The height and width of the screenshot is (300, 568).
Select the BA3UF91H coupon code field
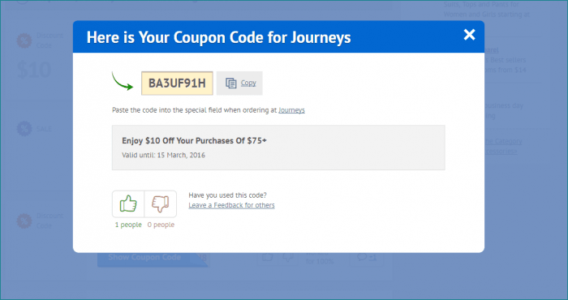[177, 84]
